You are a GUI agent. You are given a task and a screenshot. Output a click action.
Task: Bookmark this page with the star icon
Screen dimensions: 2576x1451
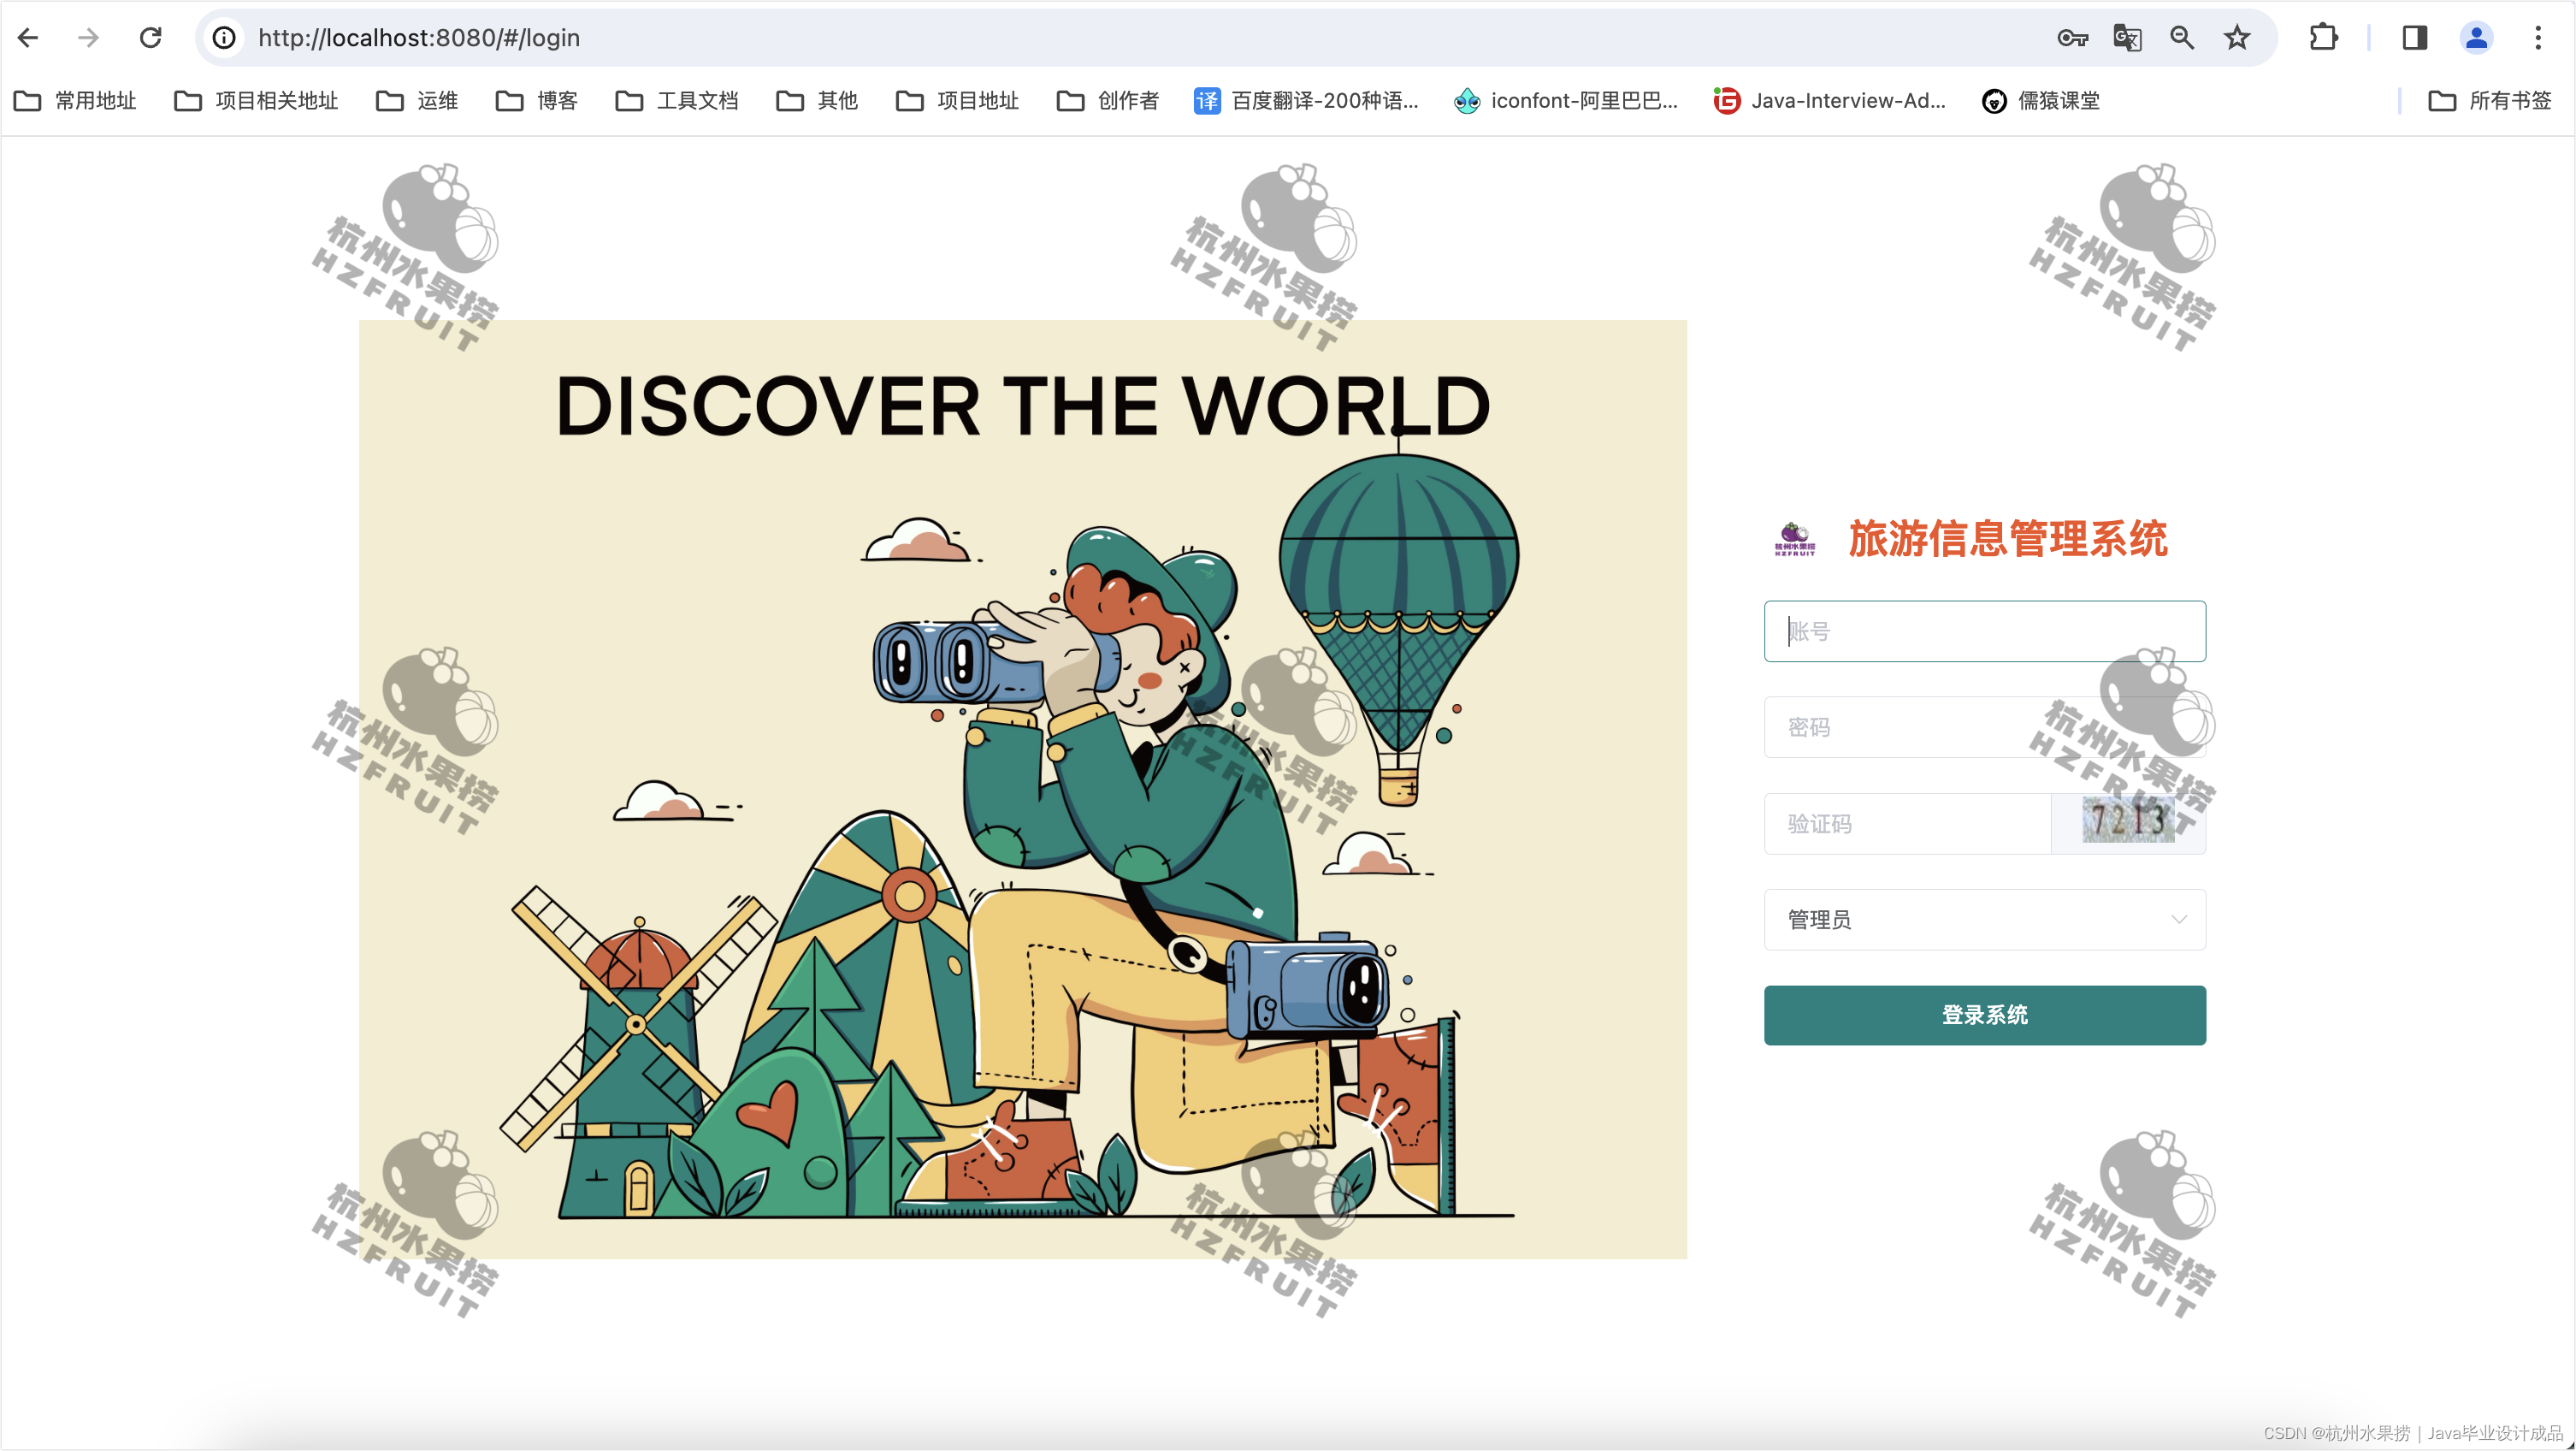(2237, 38)
